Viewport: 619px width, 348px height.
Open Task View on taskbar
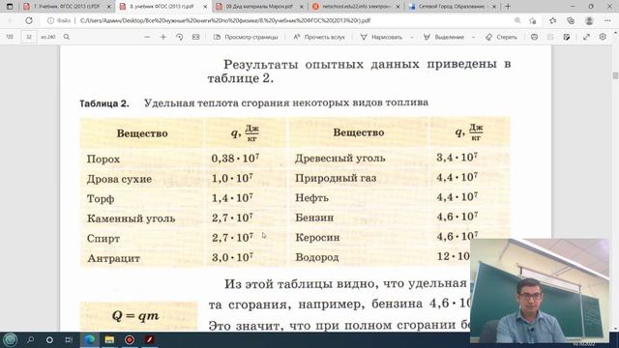click(69, 339)
